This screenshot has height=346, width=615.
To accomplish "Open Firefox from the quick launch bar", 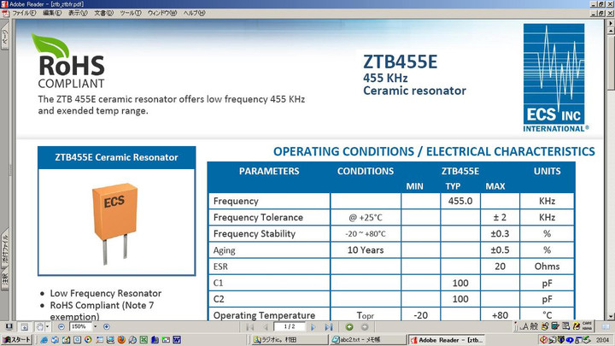I will (121, 339).
